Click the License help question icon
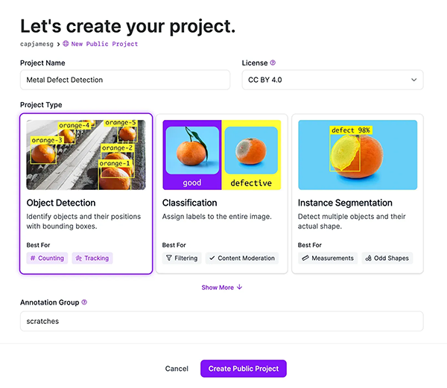 click(x=273, y=63)
